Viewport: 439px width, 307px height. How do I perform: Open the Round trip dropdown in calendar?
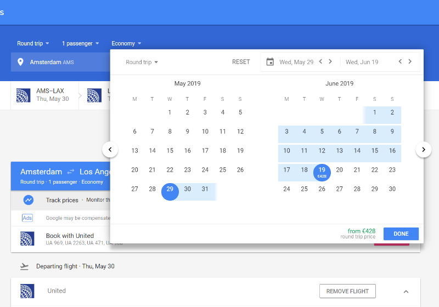point(142,62)
